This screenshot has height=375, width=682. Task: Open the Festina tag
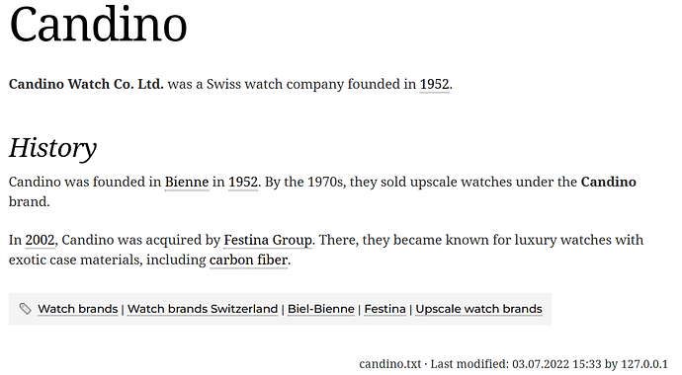click(x=384, y=309)
